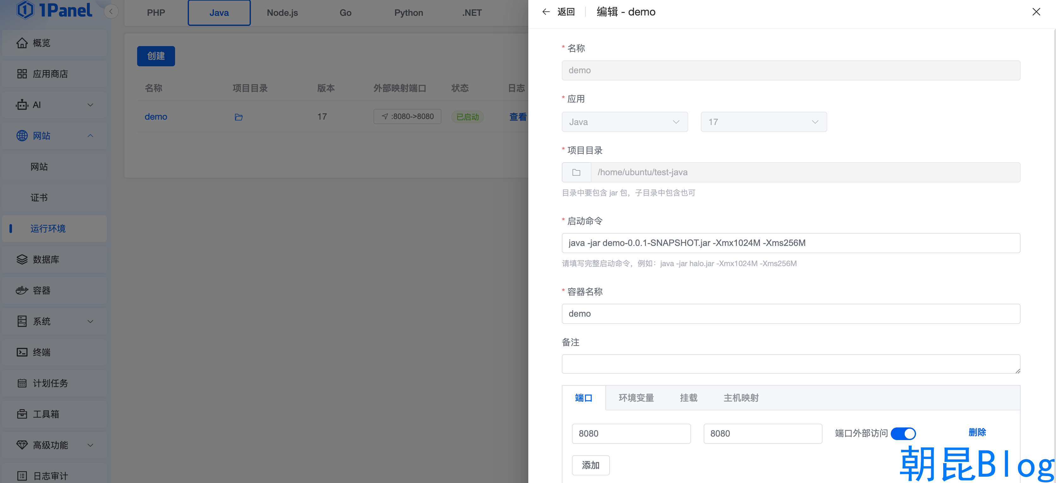Open the version 17 dropdown

point(764,122)
